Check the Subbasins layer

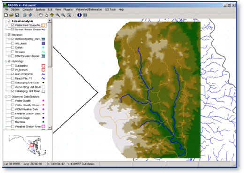[13, 66]
